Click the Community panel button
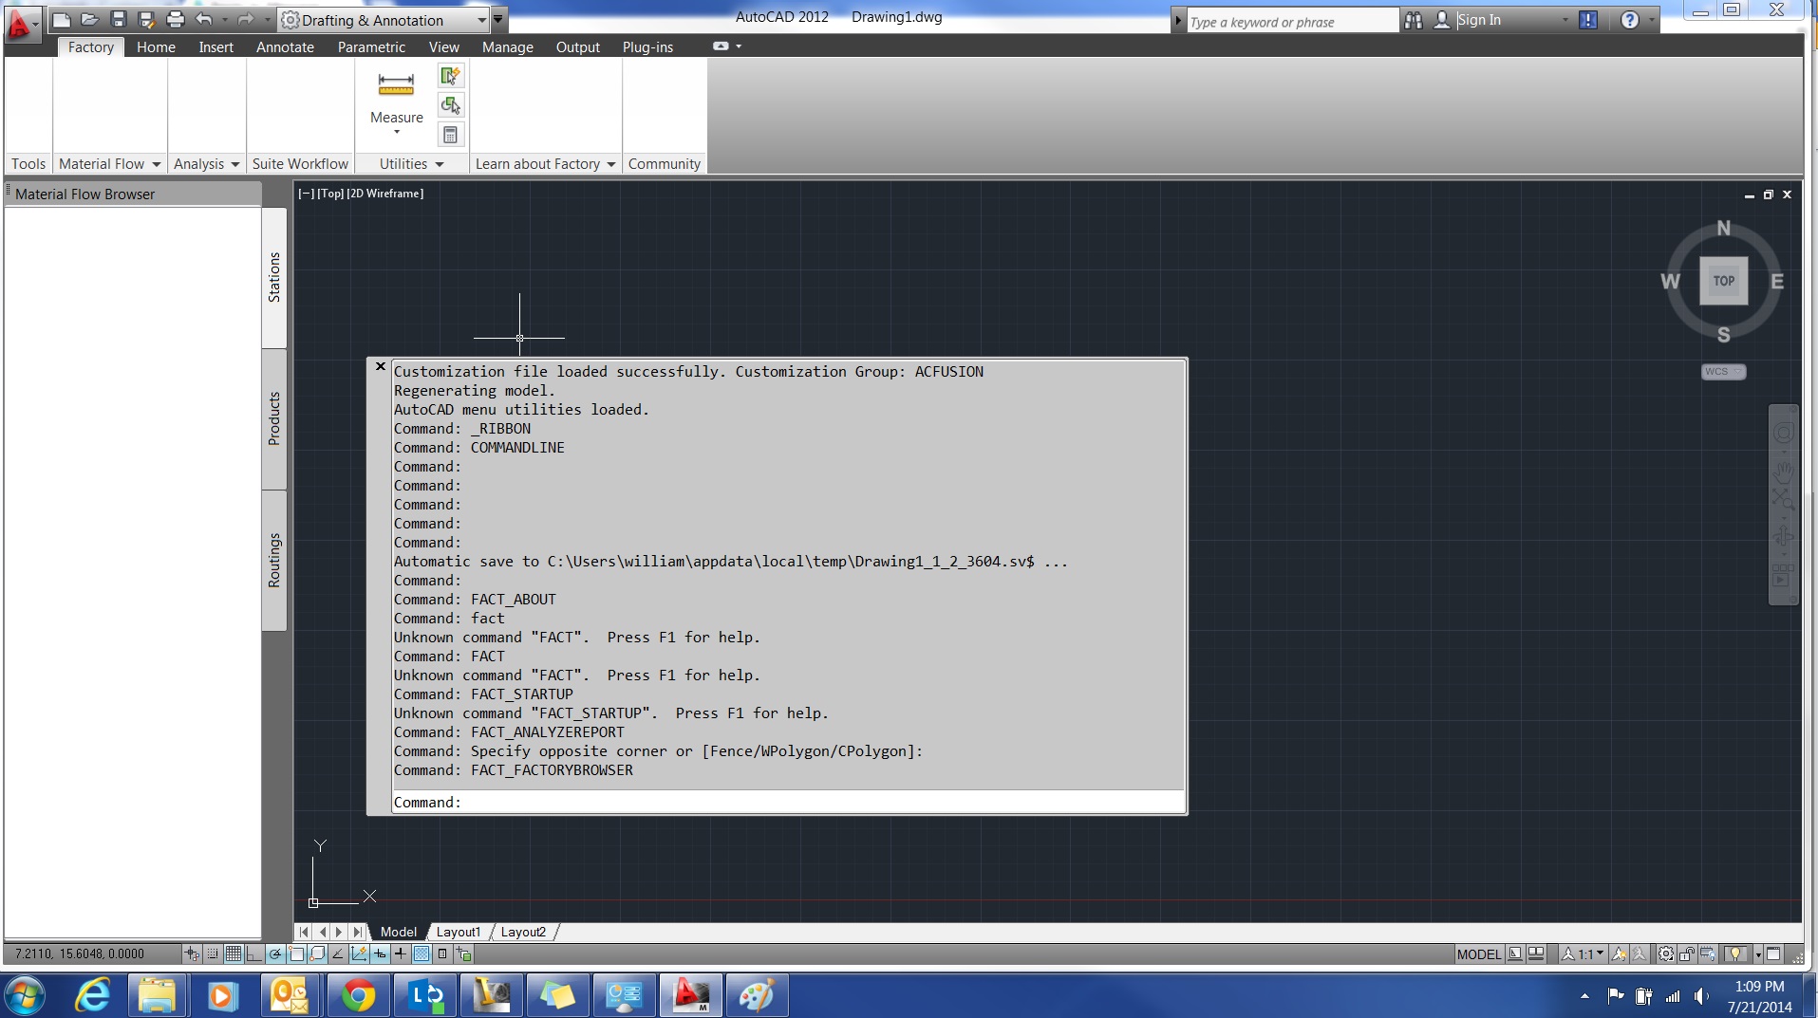1818x1018 pixels. tap(664, 164)
